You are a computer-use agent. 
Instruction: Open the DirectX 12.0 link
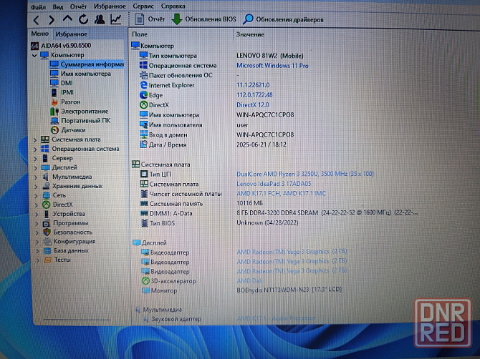click(x=253, y=105)
